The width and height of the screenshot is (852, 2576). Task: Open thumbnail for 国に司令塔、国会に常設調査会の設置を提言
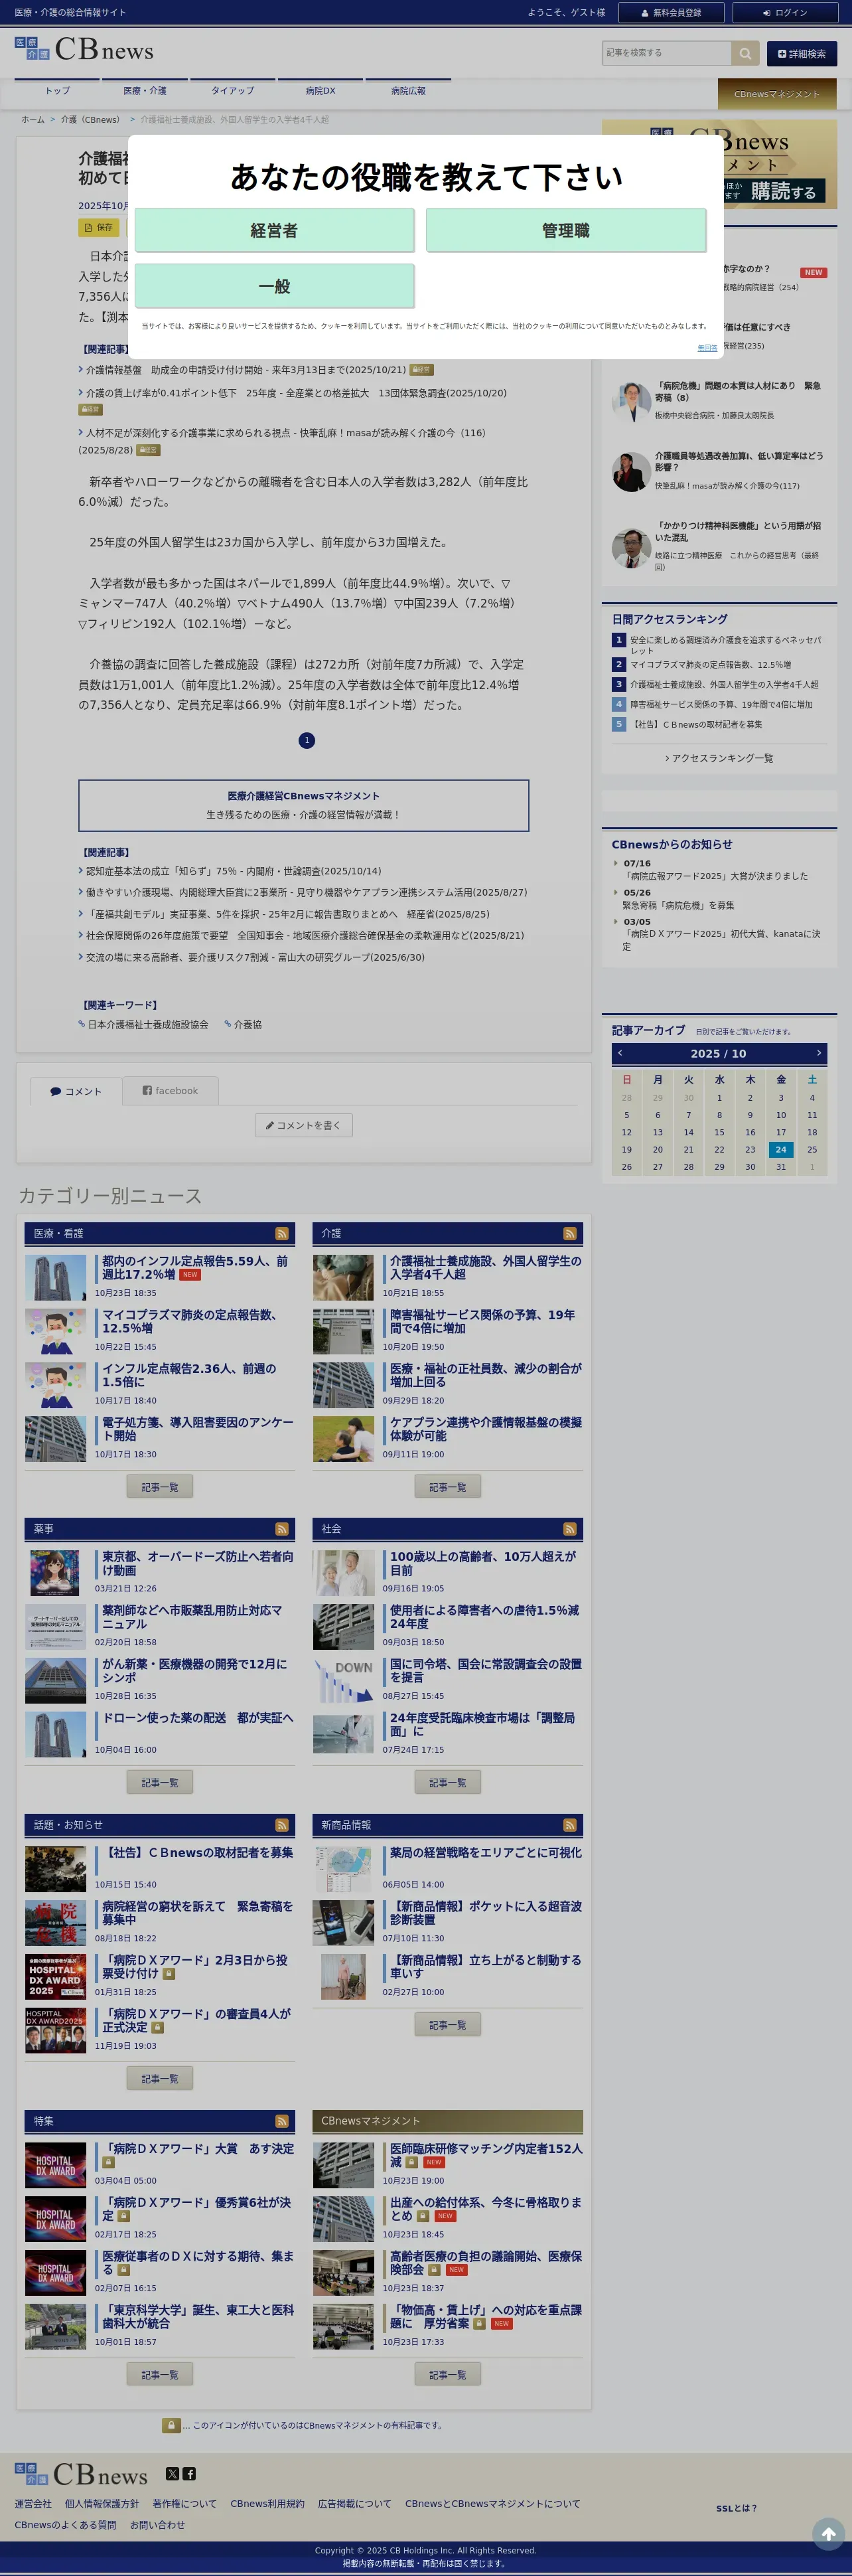coord(343,1680)
